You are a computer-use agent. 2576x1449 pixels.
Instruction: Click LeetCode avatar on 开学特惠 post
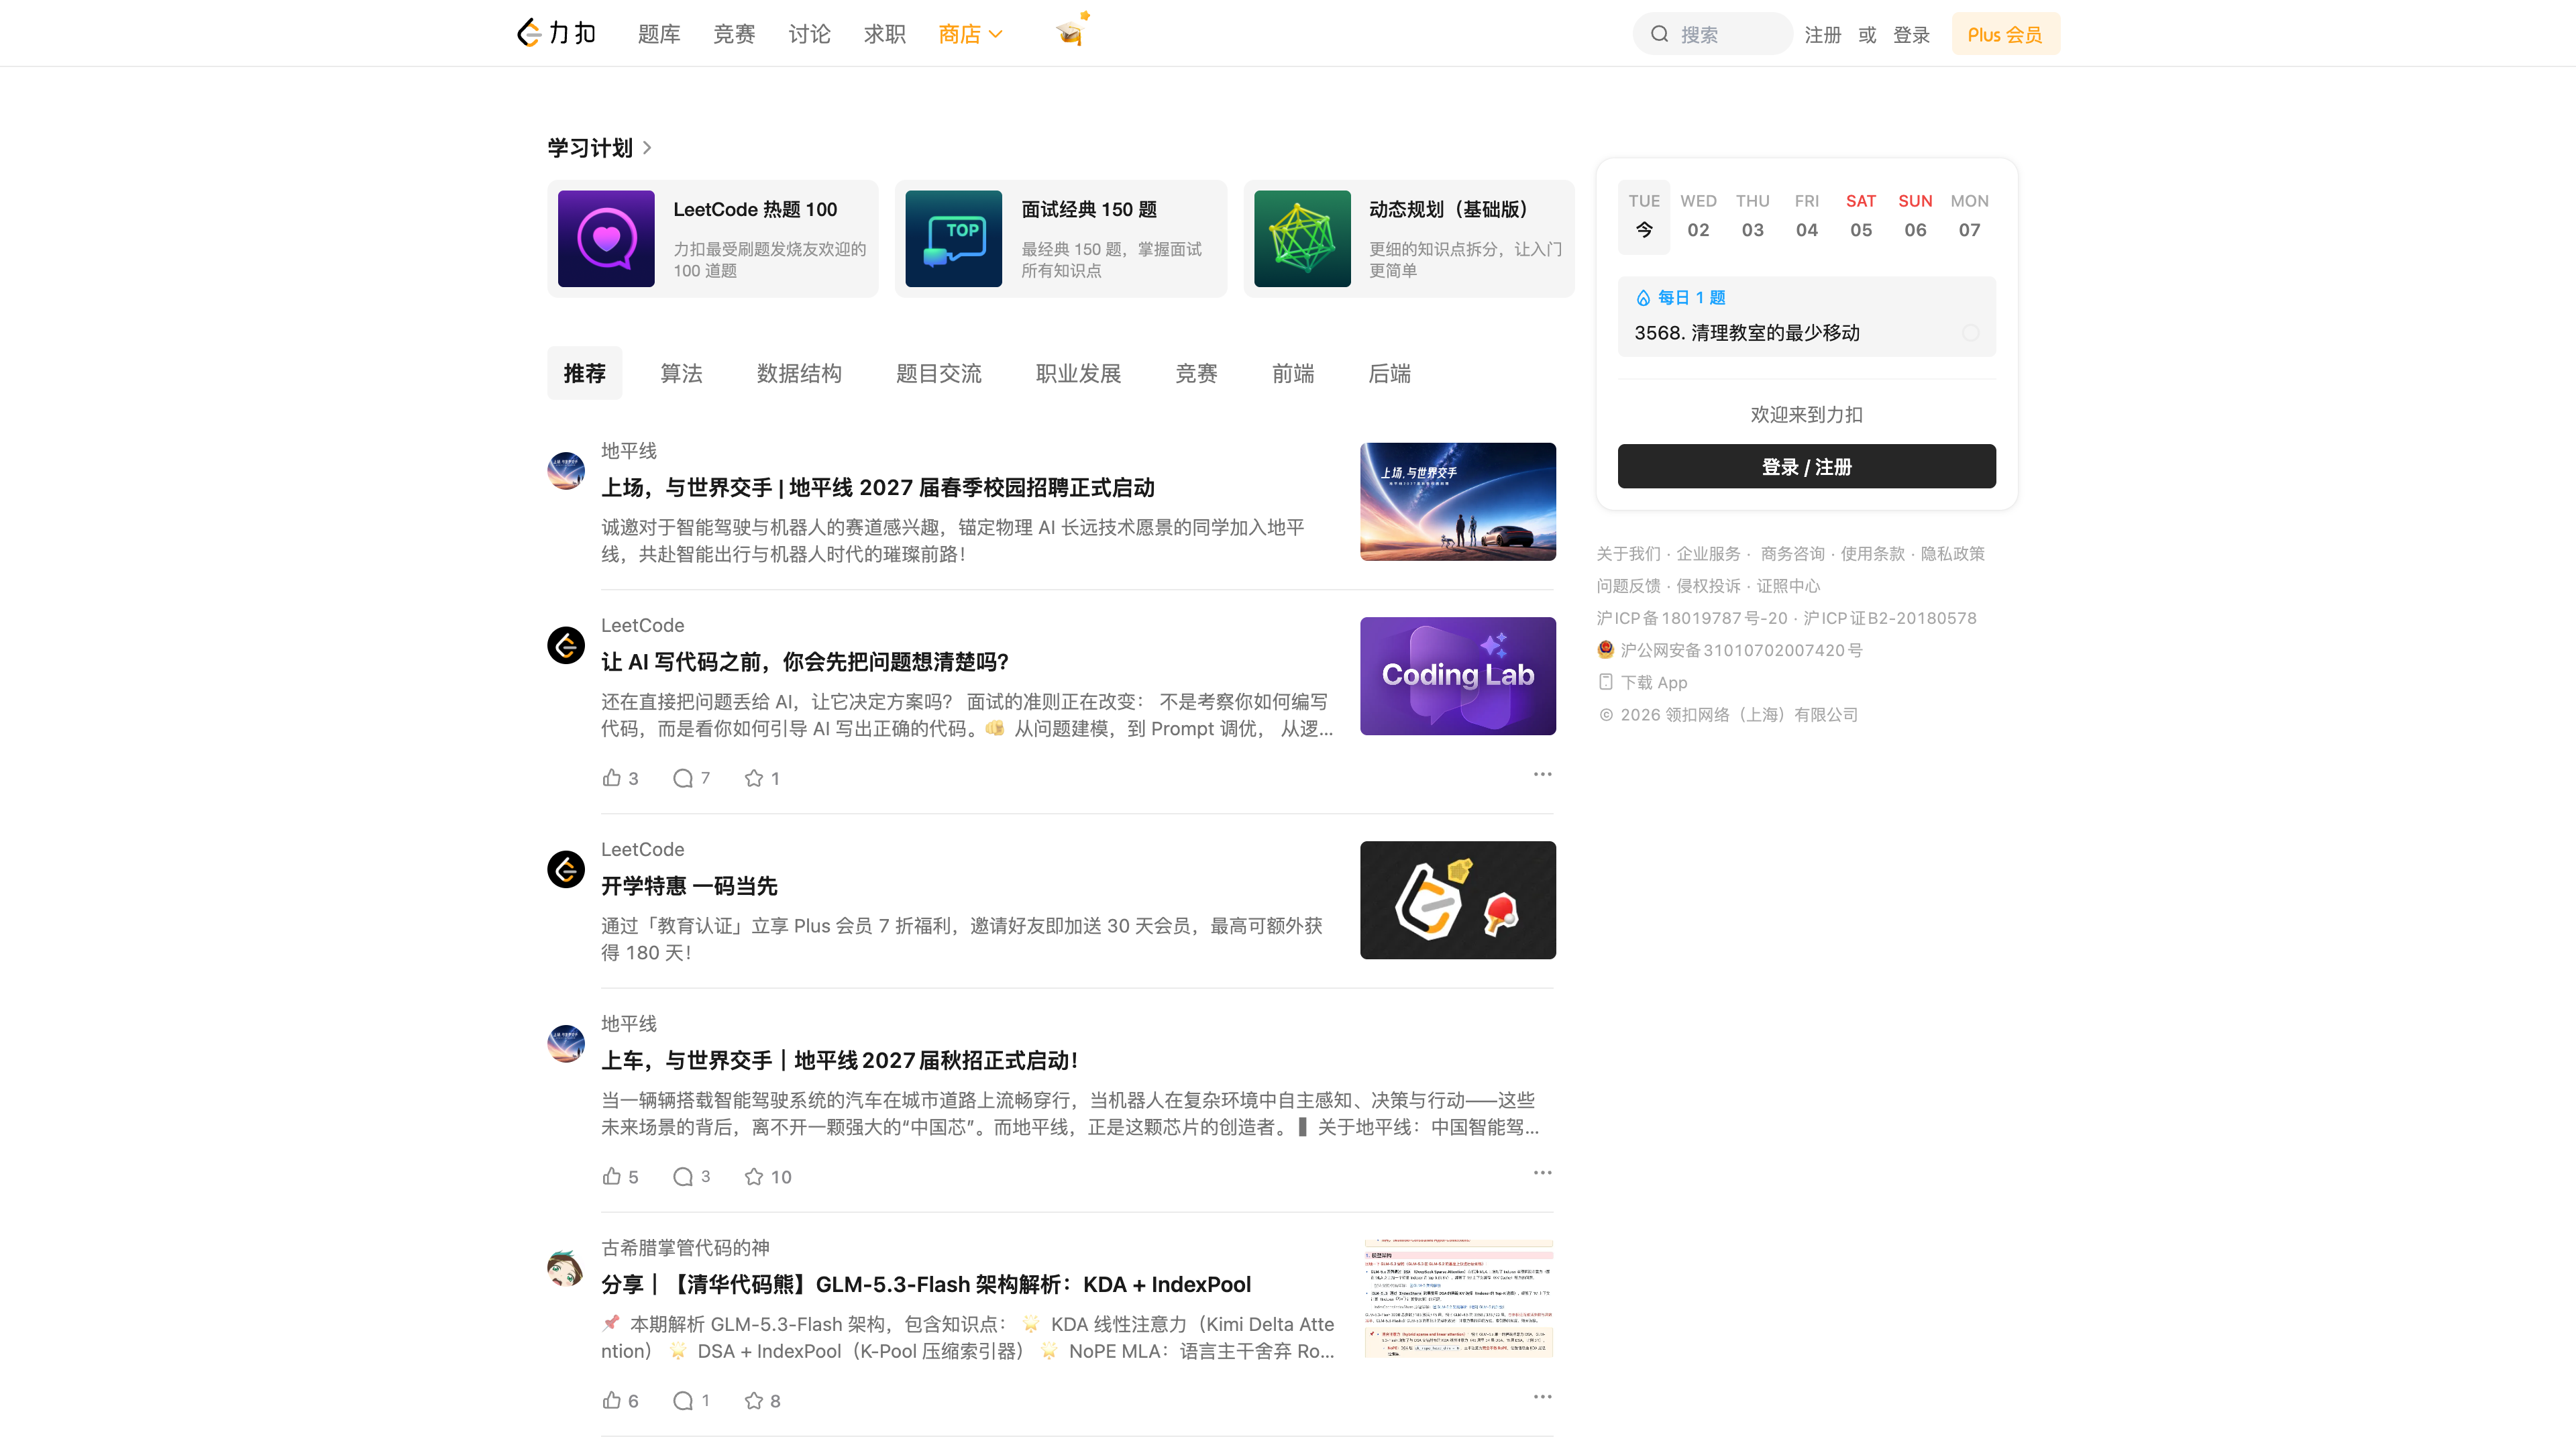click(x=566, y=869)
